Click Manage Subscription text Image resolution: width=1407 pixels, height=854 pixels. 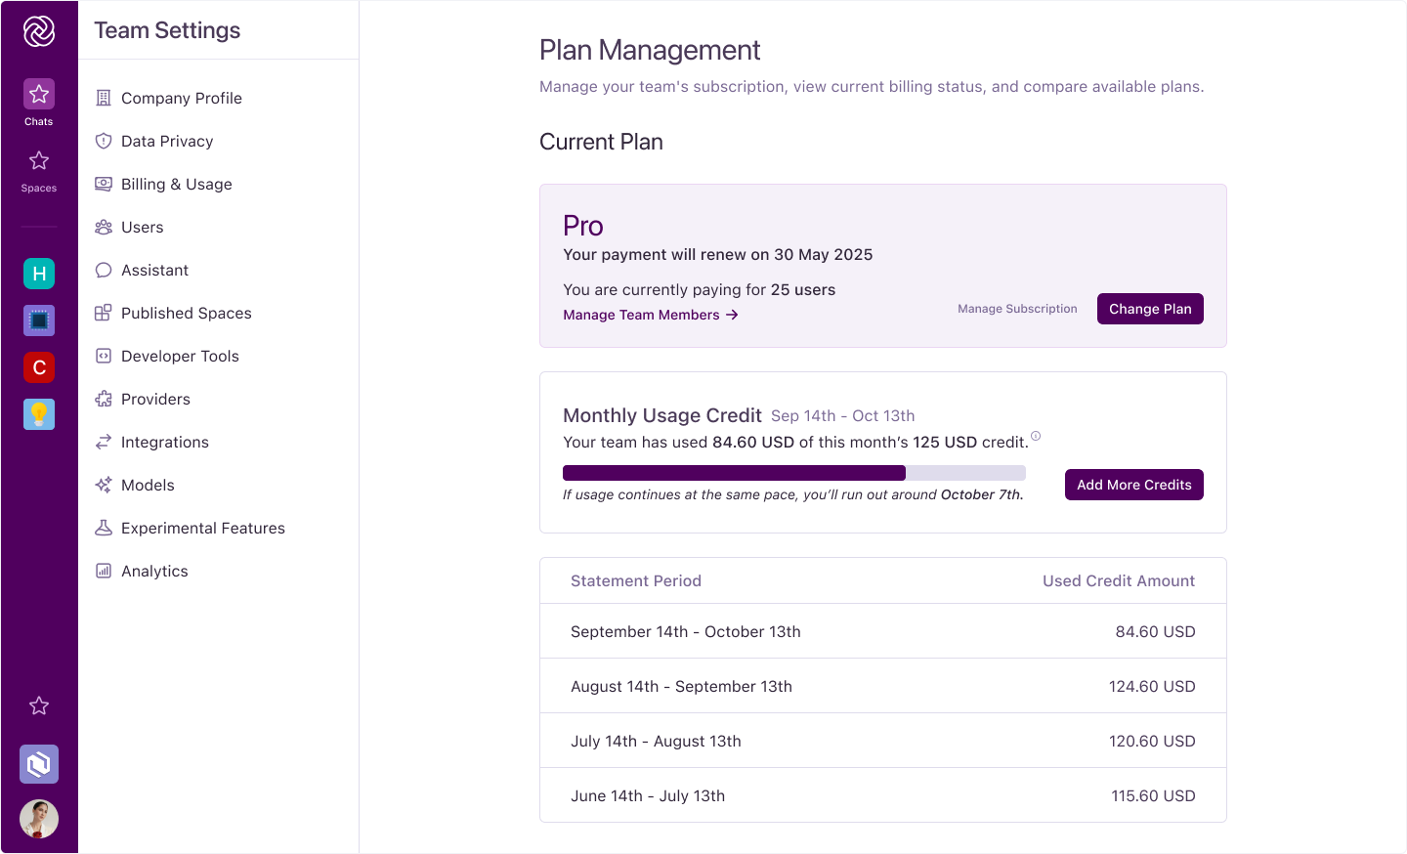pos(1017,308)
